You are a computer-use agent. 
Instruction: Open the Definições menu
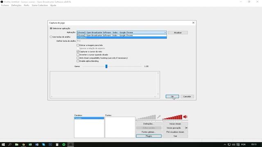click(x=16, y=5)
